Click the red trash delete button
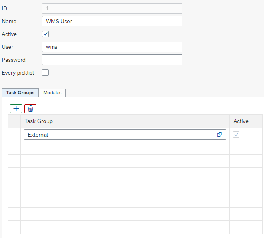Viewport: 265px width, 238px height. (x=30, y=109)
